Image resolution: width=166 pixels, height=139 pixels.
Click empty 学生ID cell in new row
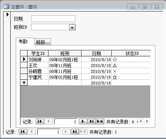pyautogui.click(x=38, y=83)
